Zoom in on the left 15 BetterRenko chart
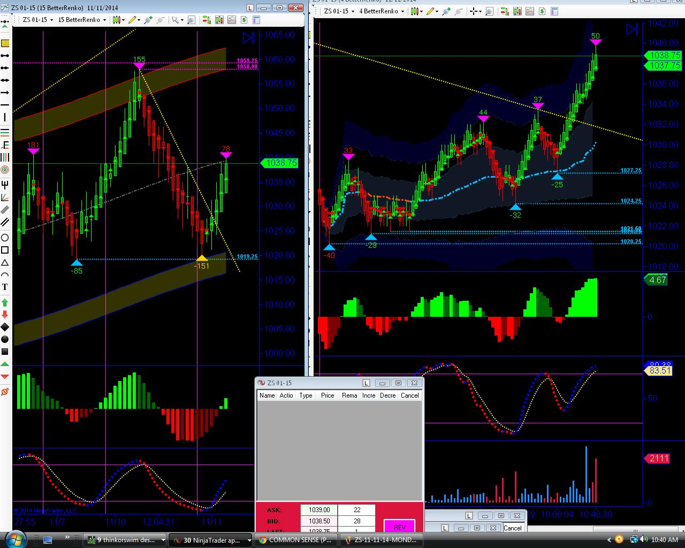 (148, 20)
